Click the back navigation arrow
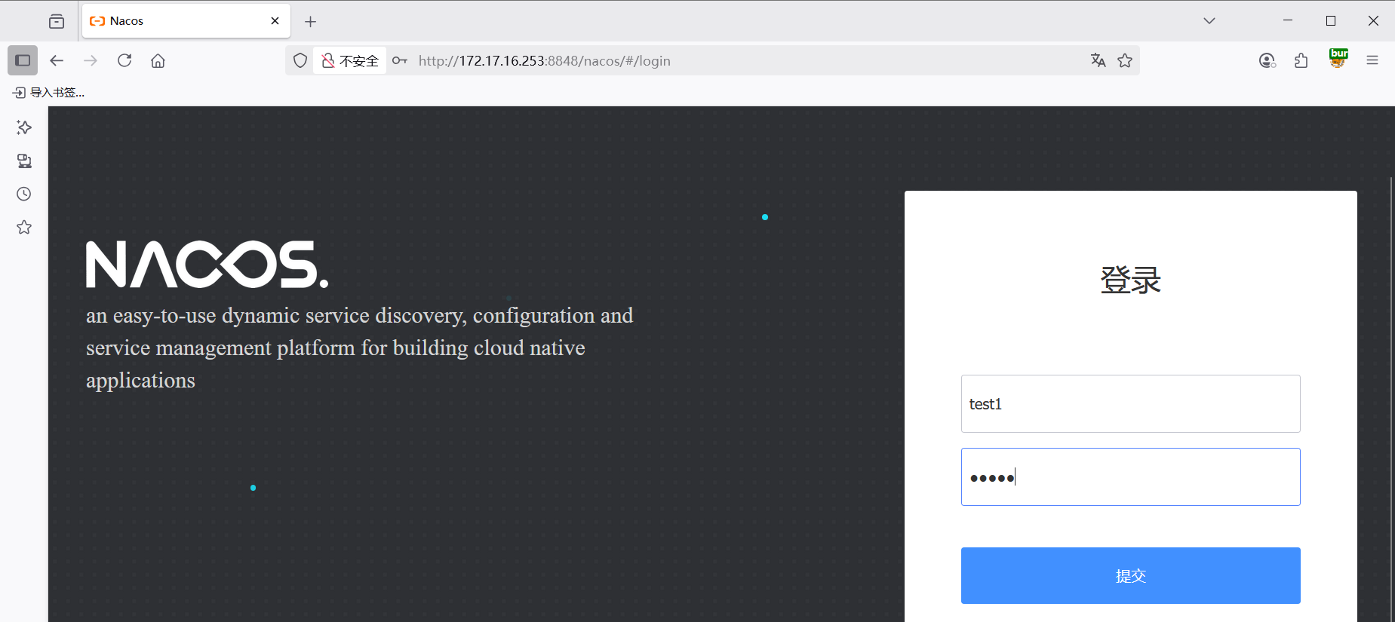Viewport: 1395px width, 622px height. click(57, 60)
